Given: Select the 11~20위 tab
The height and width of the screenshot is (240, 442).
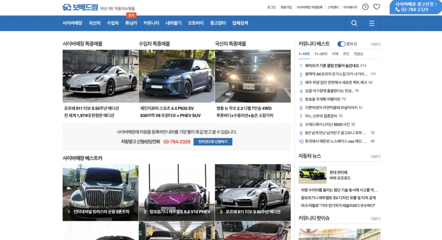Looking at the screenshot, I should pyautogui.click(x=321, y=54).
